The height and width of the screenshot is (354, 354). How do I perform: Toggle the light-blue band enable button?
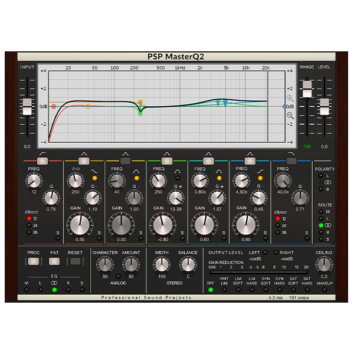[250, 161]
